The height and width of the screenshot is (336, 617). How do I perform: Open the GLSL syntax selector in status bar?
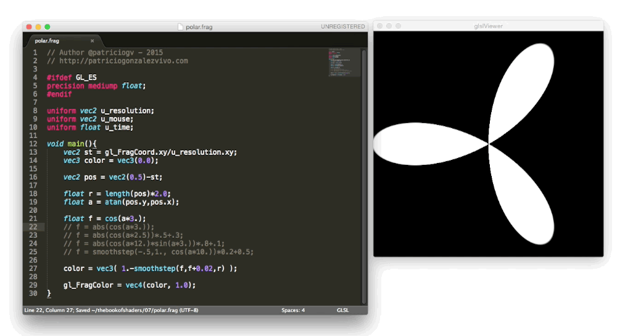pos(344,309)
